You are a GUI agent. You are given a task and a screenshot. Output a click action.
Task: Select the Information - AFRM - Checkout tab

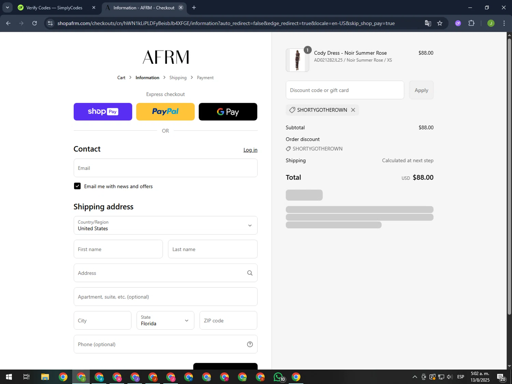pyautogui.click(x=143, y=8)
